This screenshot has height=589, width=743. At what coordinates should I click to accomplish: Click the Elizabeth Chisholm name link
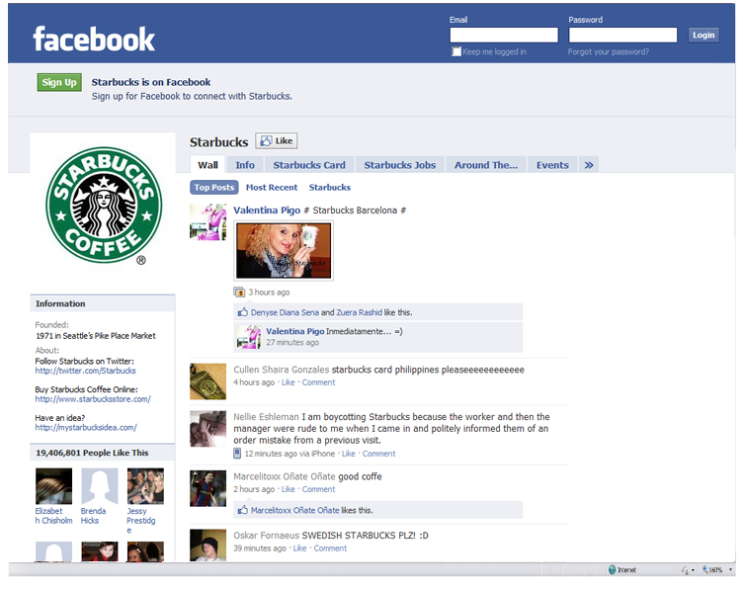(53, 516)
